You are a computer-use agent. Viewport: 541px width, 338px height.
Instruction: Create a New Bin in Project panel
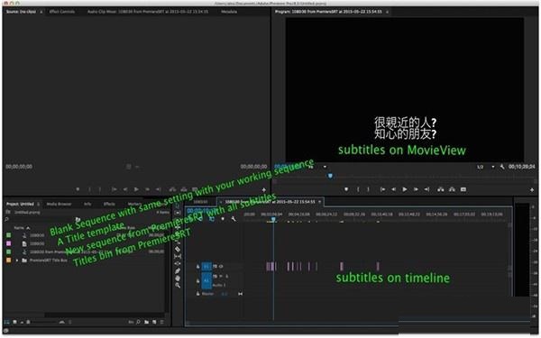click(147, 322)
